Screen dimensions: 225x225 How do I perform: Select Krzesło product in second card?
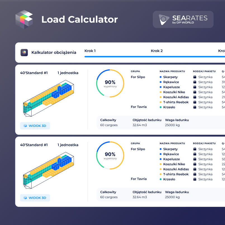(x=169, y=179)
